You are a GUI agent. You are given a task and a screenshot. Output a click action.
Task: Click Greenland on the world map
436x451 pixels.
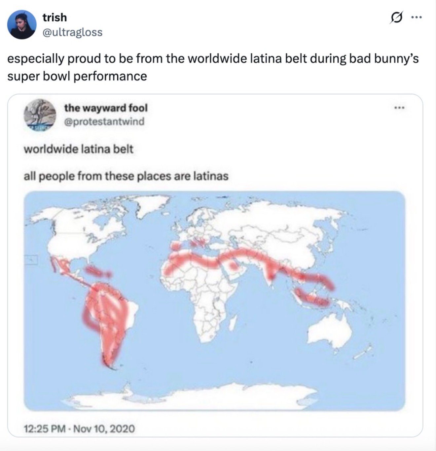(x=145, y=205)
